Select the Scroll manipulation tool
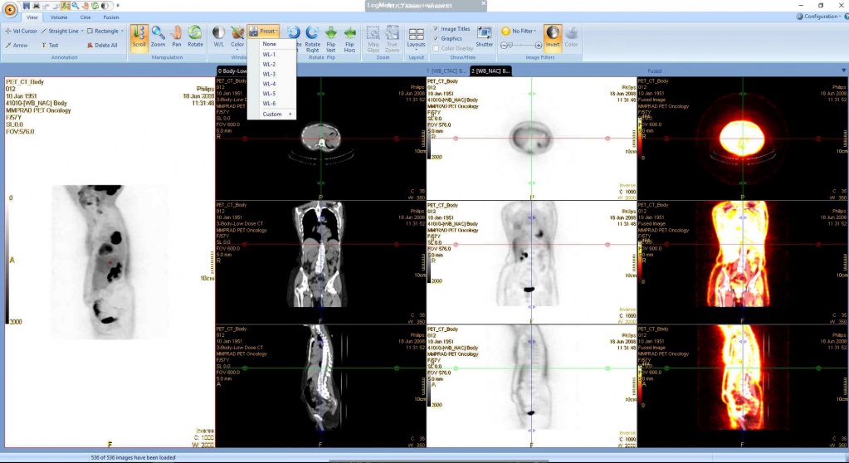The width and height of the screenshot is (849, 463). pos(139,37)
